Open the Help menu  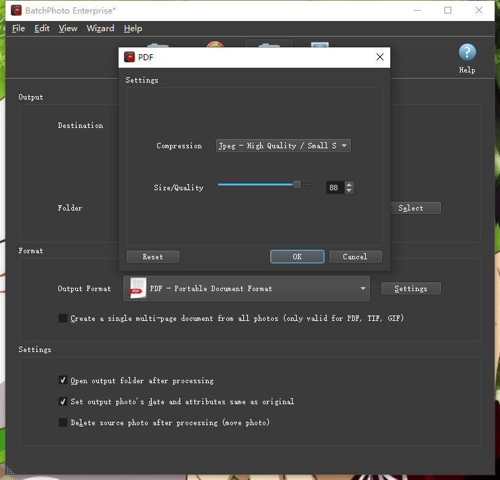pos(133,28)
